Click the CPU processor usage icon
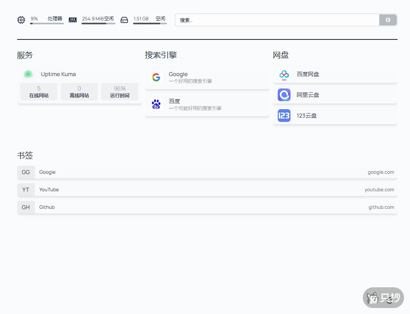The width and height of the screenshot is (410, 314). pos(21,20)
